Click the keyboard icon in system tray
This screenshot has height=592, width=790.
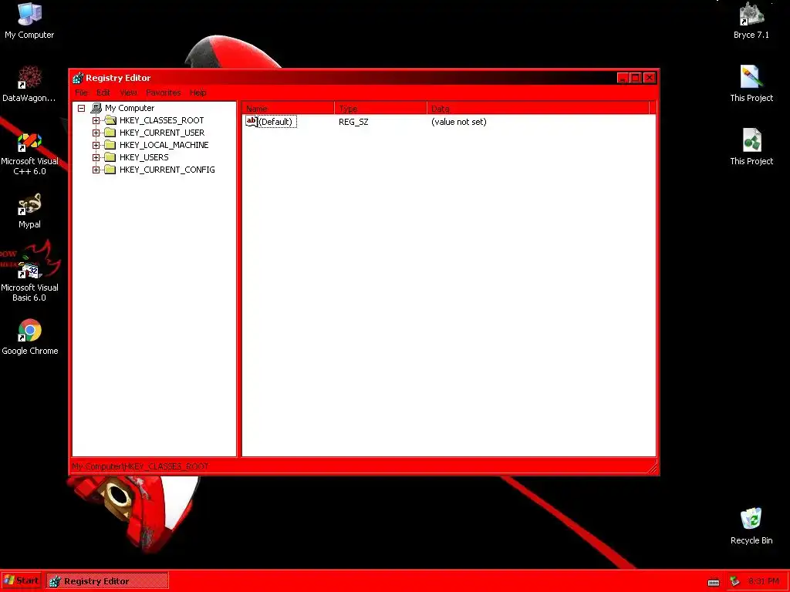click(x=714, y=582)
